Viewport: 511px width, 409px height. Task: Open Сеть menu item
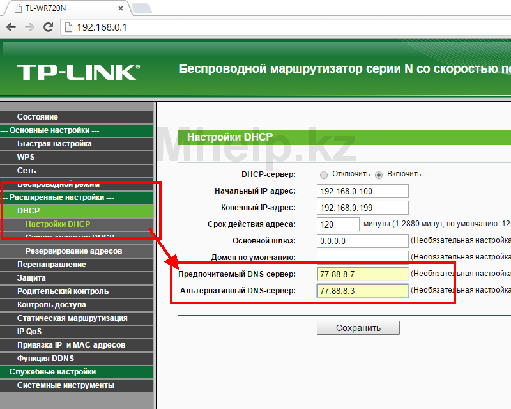point(77,171)
